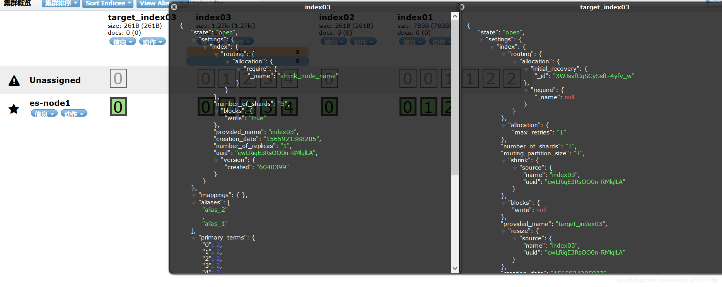Click "routing_partition_size" value "1"
Screen dimensions: 722x287
578,153
